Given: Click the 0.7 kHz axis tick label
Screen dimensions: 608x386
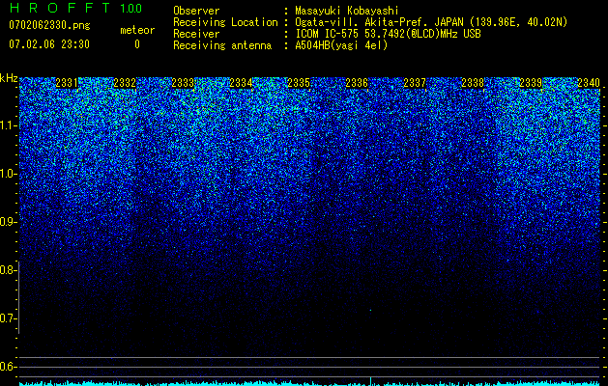Looking at the screenshot, I should coord(8,318).
